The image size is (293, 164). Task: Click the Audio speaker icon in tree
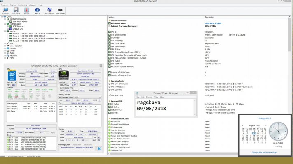point(8,53)
